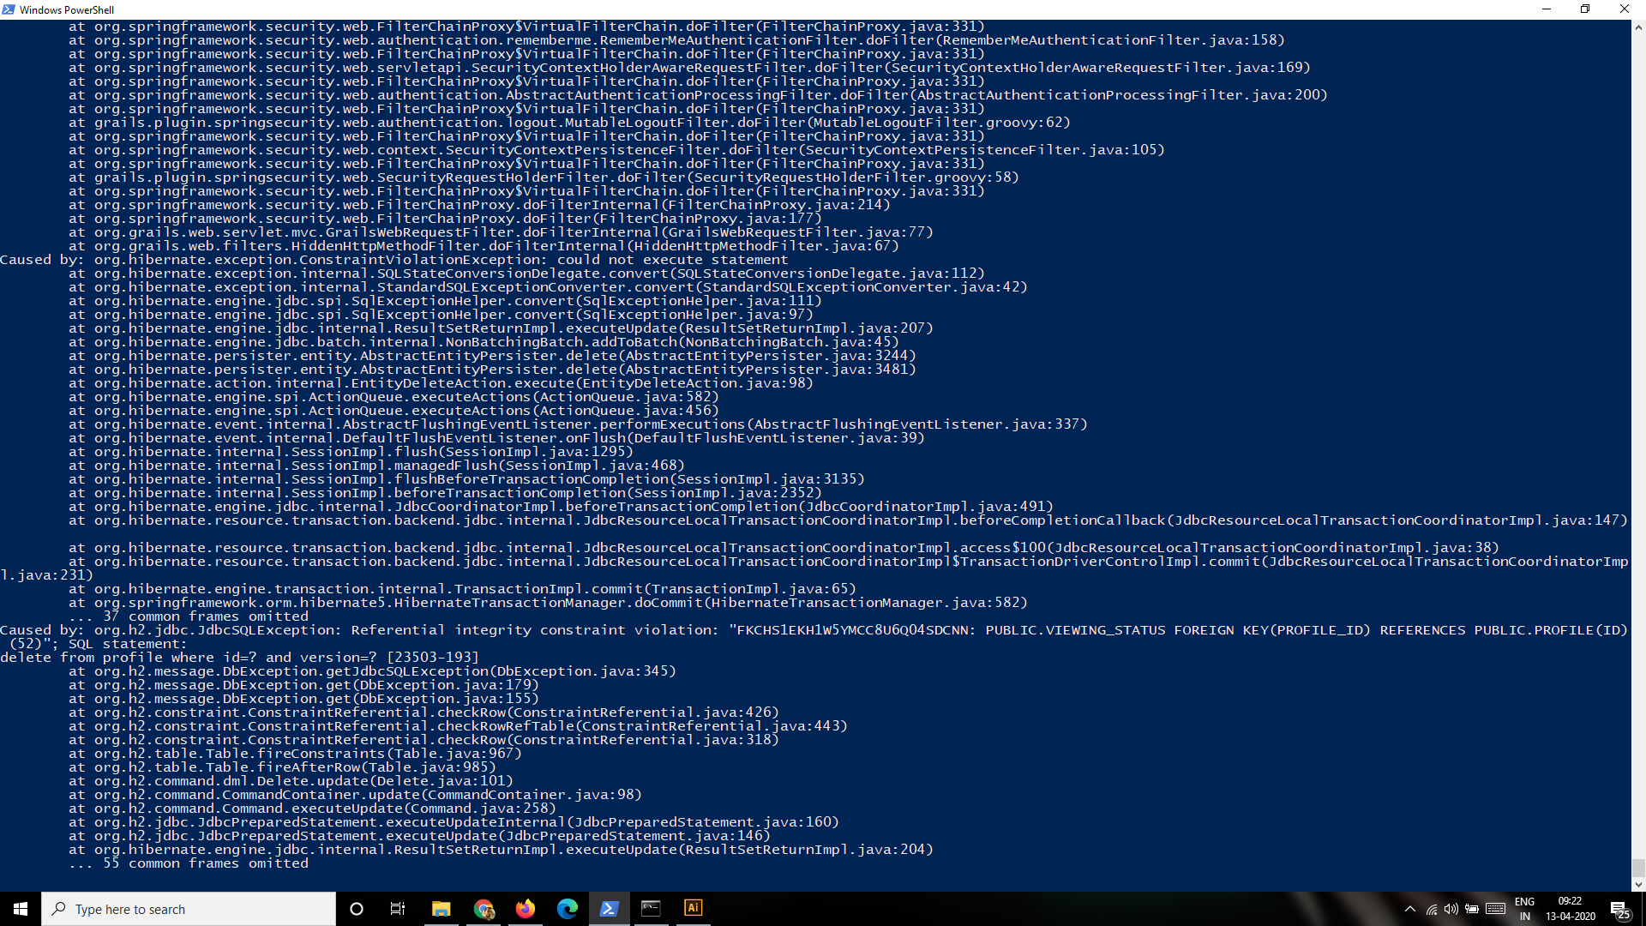Screen dimensions: 1646x926
Task: Open the touch keyboard
Action: pos(1496,909)
